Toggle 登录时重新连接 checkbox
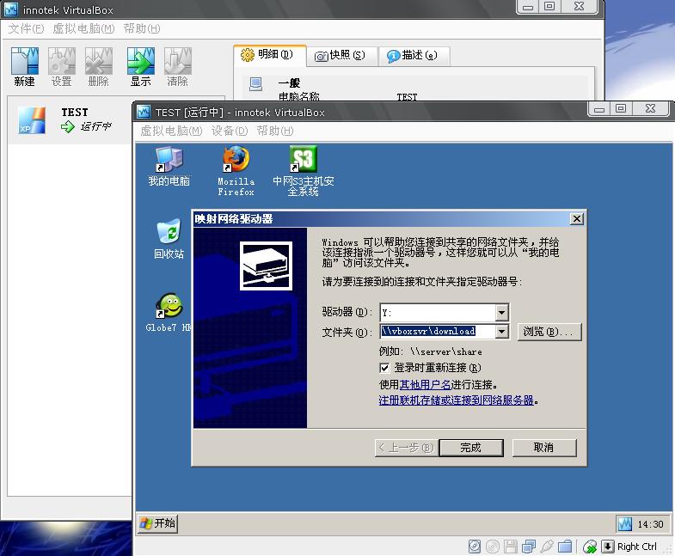The width and height of the screenshot is (675, 556). coord(384,368)
